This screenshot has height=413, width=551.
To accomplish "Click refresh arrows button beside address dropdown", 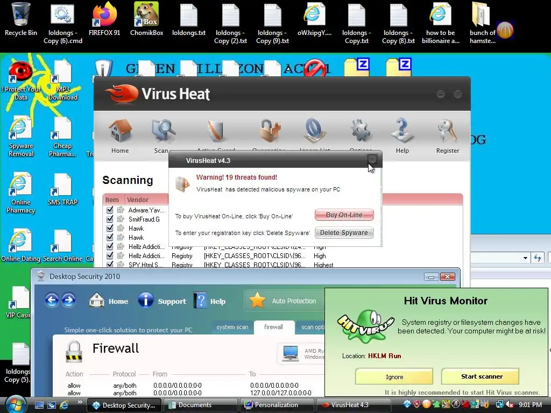I will point(538,258).
